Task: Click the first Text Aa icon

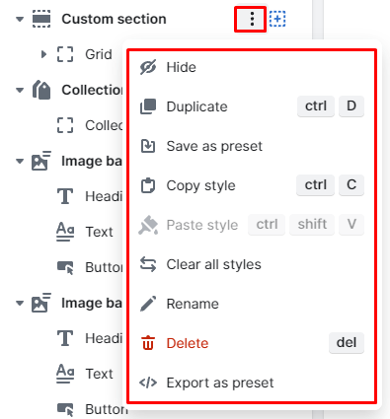Action: 65,232
